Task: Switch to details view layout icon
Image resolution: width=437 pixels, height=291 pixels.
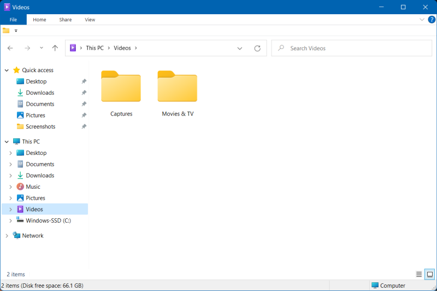Action: click(x=419, y=274)
